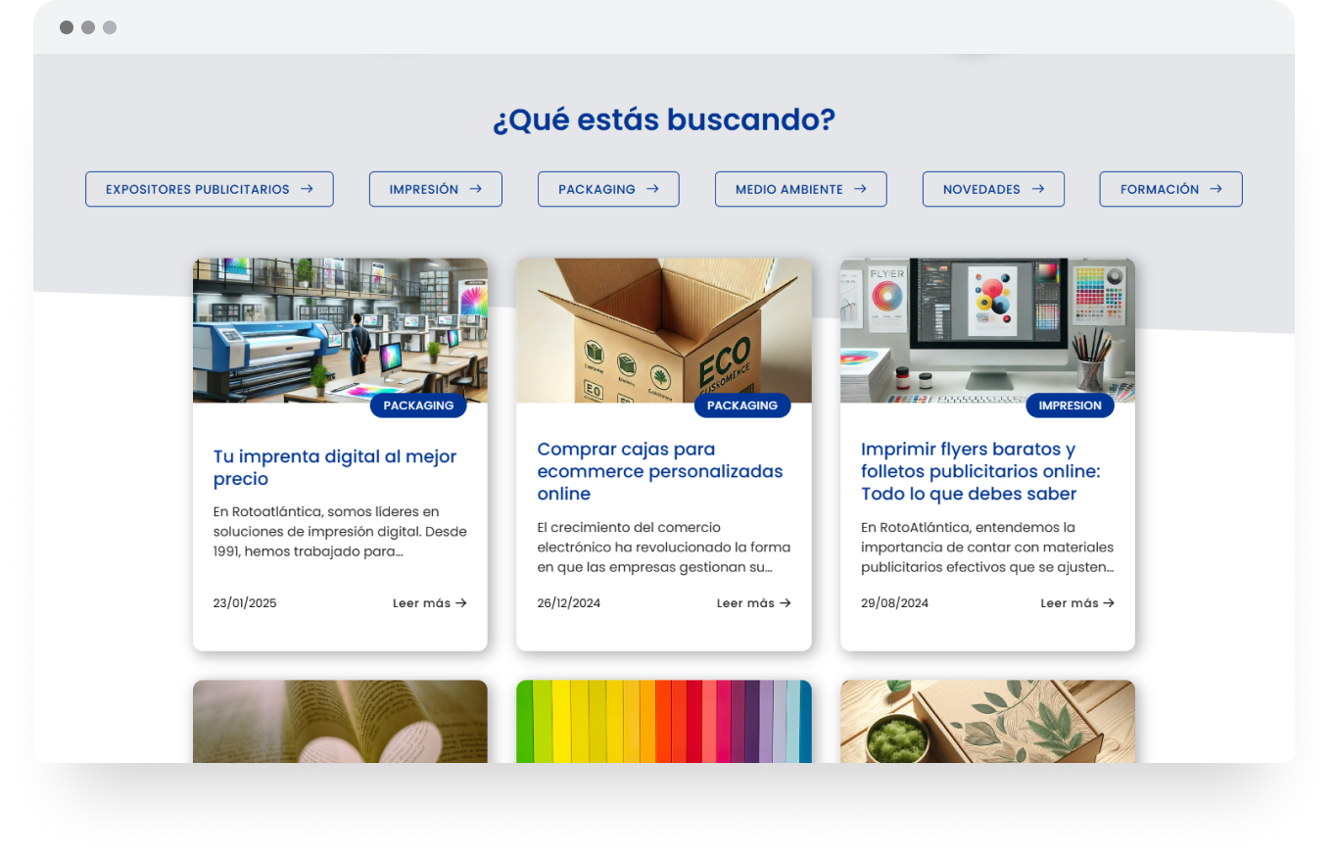Click the arrow icon in Formación button
The image size is (1335, 858).
(x=1216, y=189)
